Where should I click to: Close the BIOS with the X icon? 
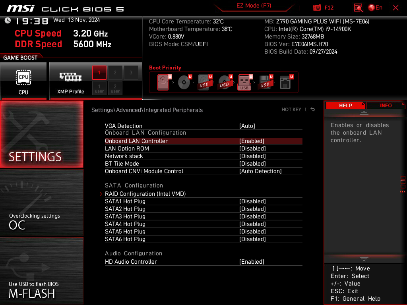click(x=395, y=8)
